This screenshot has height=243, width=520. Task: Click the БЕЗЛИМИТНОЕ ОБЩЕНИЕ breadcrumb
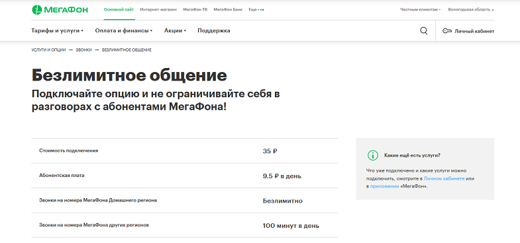[x=127, y=50]
